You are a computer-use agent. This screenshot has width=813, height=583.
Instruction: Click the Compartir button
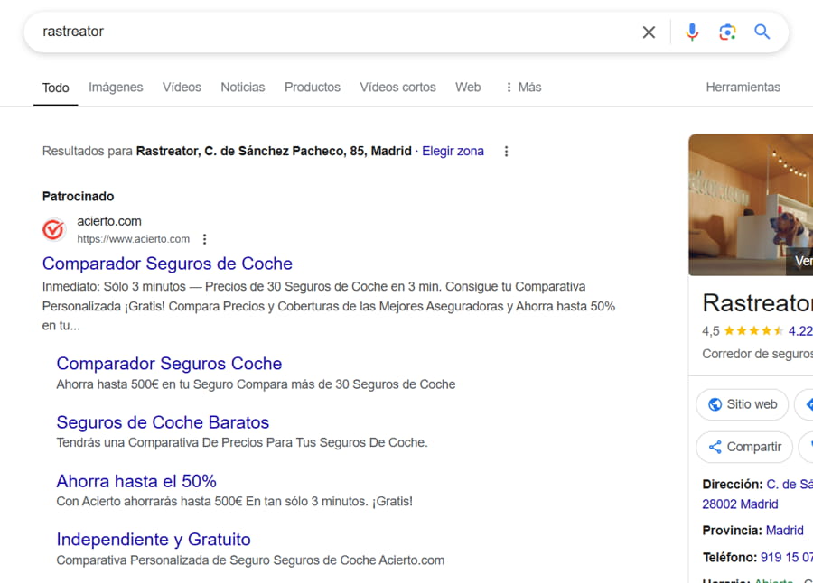click(744, 447)
